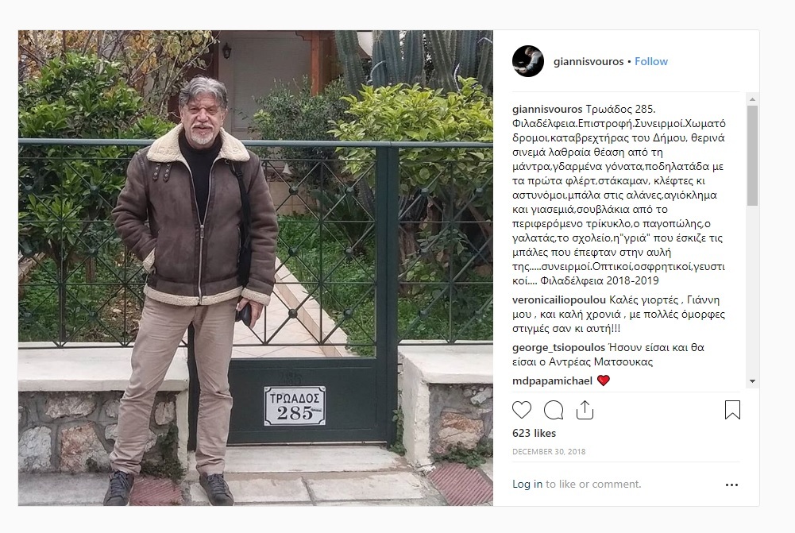This screenshot has height=533, width=795.
Task: Click the Log in link
Action: pos(527,484)
